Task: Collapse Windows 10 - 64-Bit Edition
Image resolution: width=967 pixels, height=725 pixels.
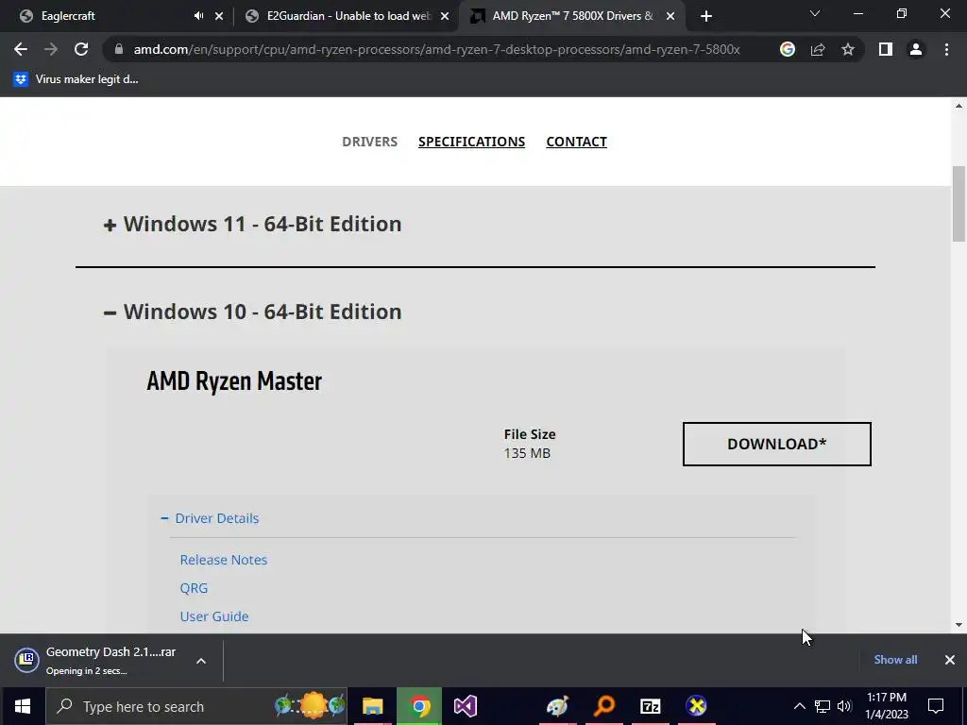Action: click(x=253, y=312)
